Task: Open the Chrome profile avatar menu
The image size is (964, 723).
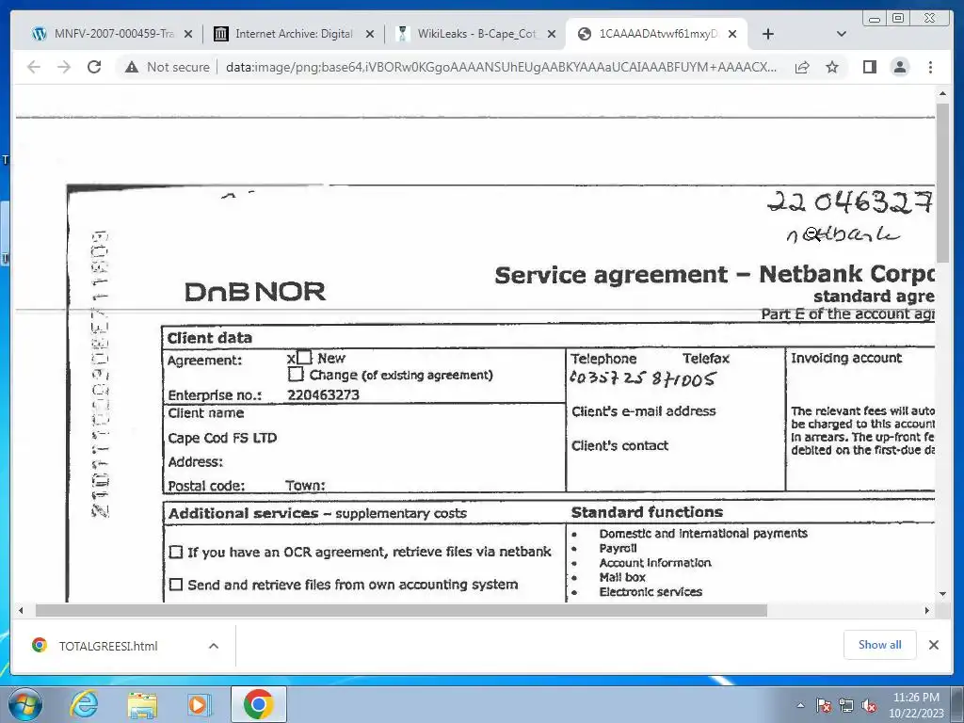Action: (x=900, y=67)
